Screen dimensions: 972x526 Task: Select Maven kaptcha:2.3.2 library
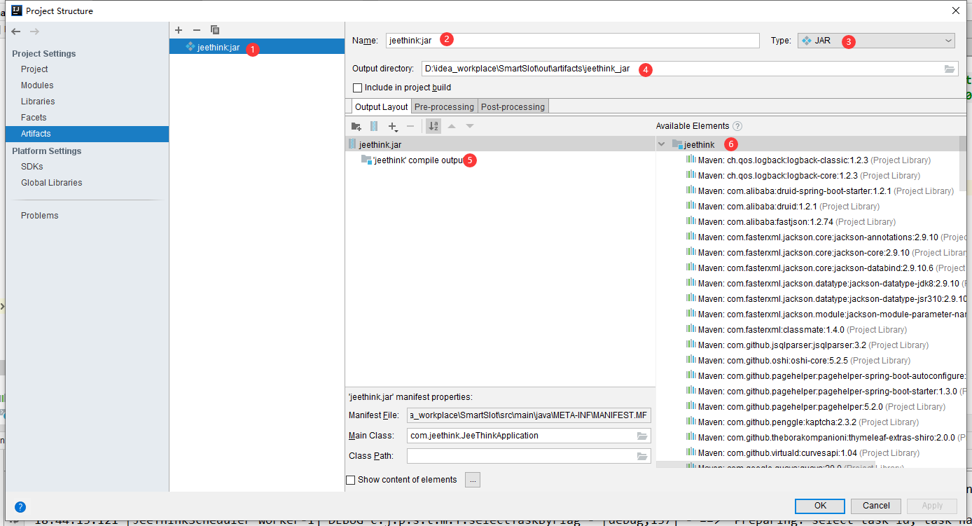coord(802,422)
